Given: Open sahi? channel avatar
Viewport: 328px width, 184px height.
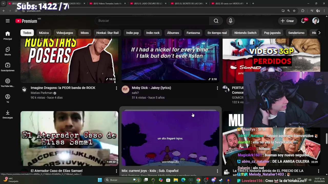Looking at the screenshot, I should point(125,89).
